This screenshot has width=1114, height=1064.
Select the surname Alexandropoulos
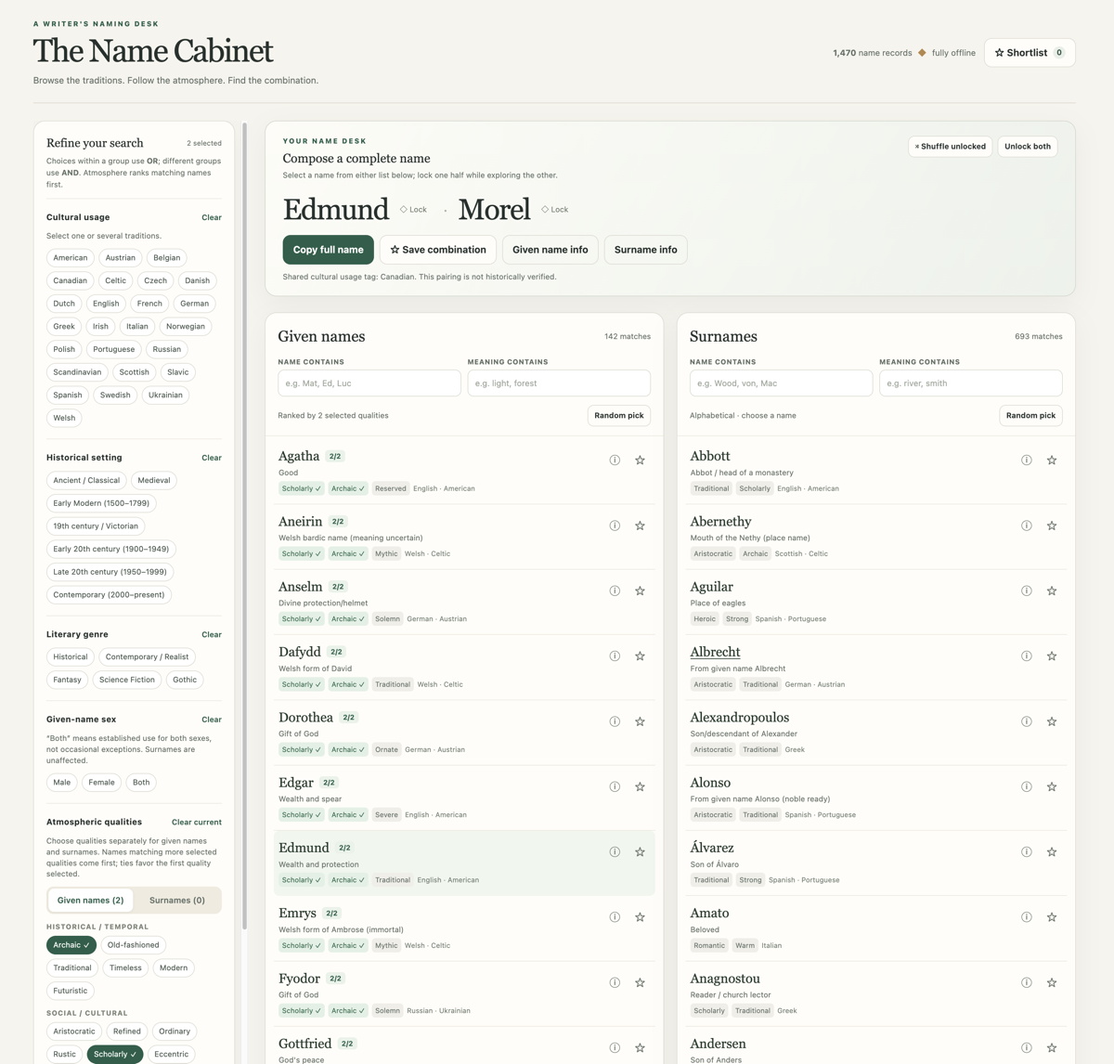740,718
